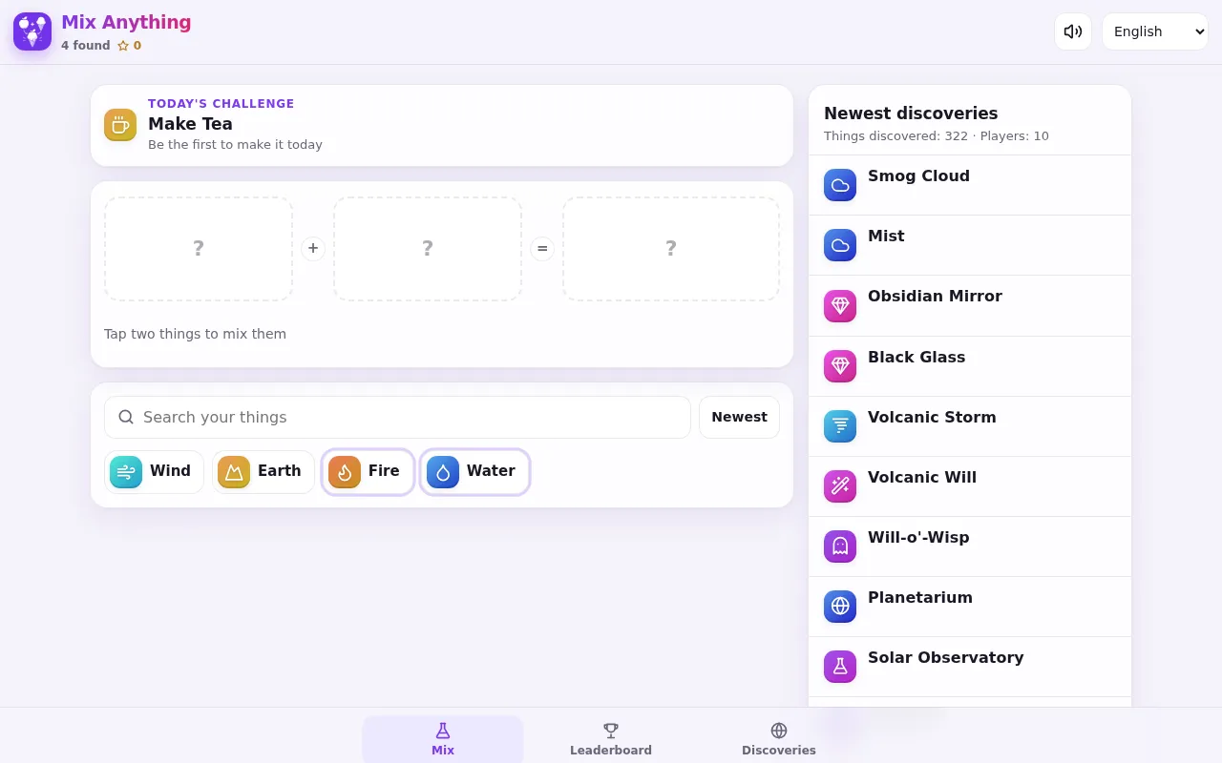Screen dimensions: 1222x763
Task: Click the Mix Anything title text
Action: coord(126,22)
